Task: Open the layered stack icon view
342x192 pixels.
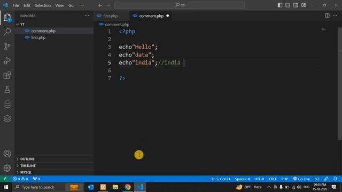Action: (x=7, y=118)
